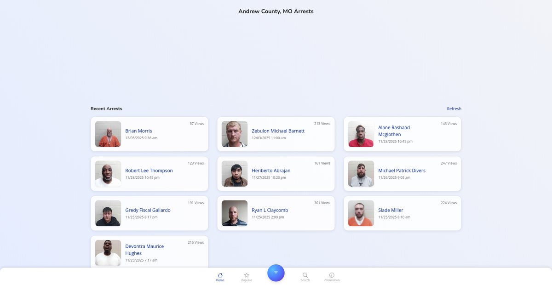Click the photo thumbnail in the Slade Miller card
Screen dimensions: 552x285
361,213
